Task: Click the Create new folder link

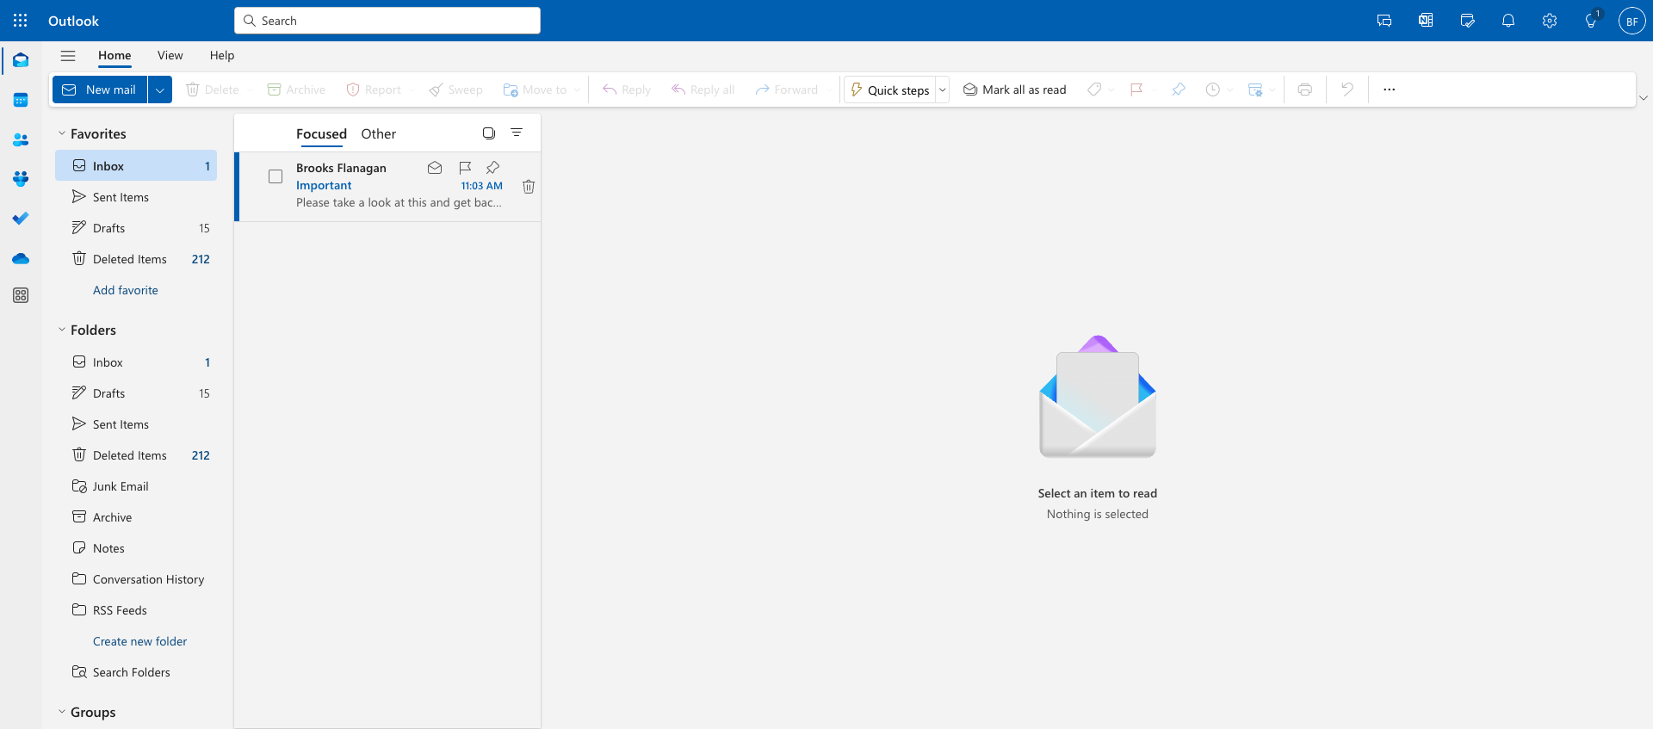Action: 139,641
